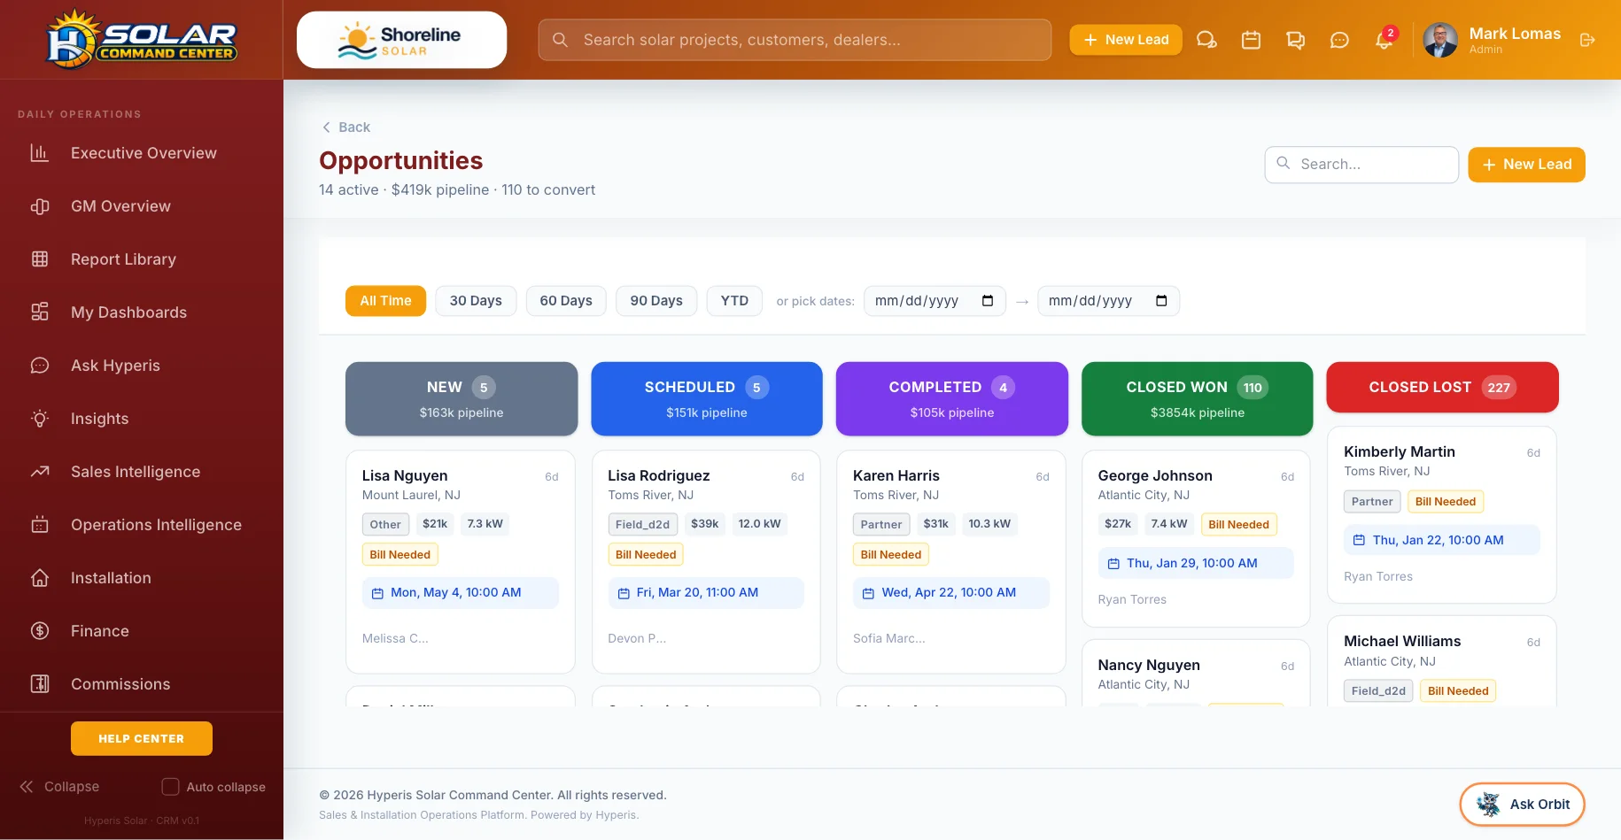Open the end date calendar picker
Viewport: 1621px width, 840px height.
[1161, 301]
